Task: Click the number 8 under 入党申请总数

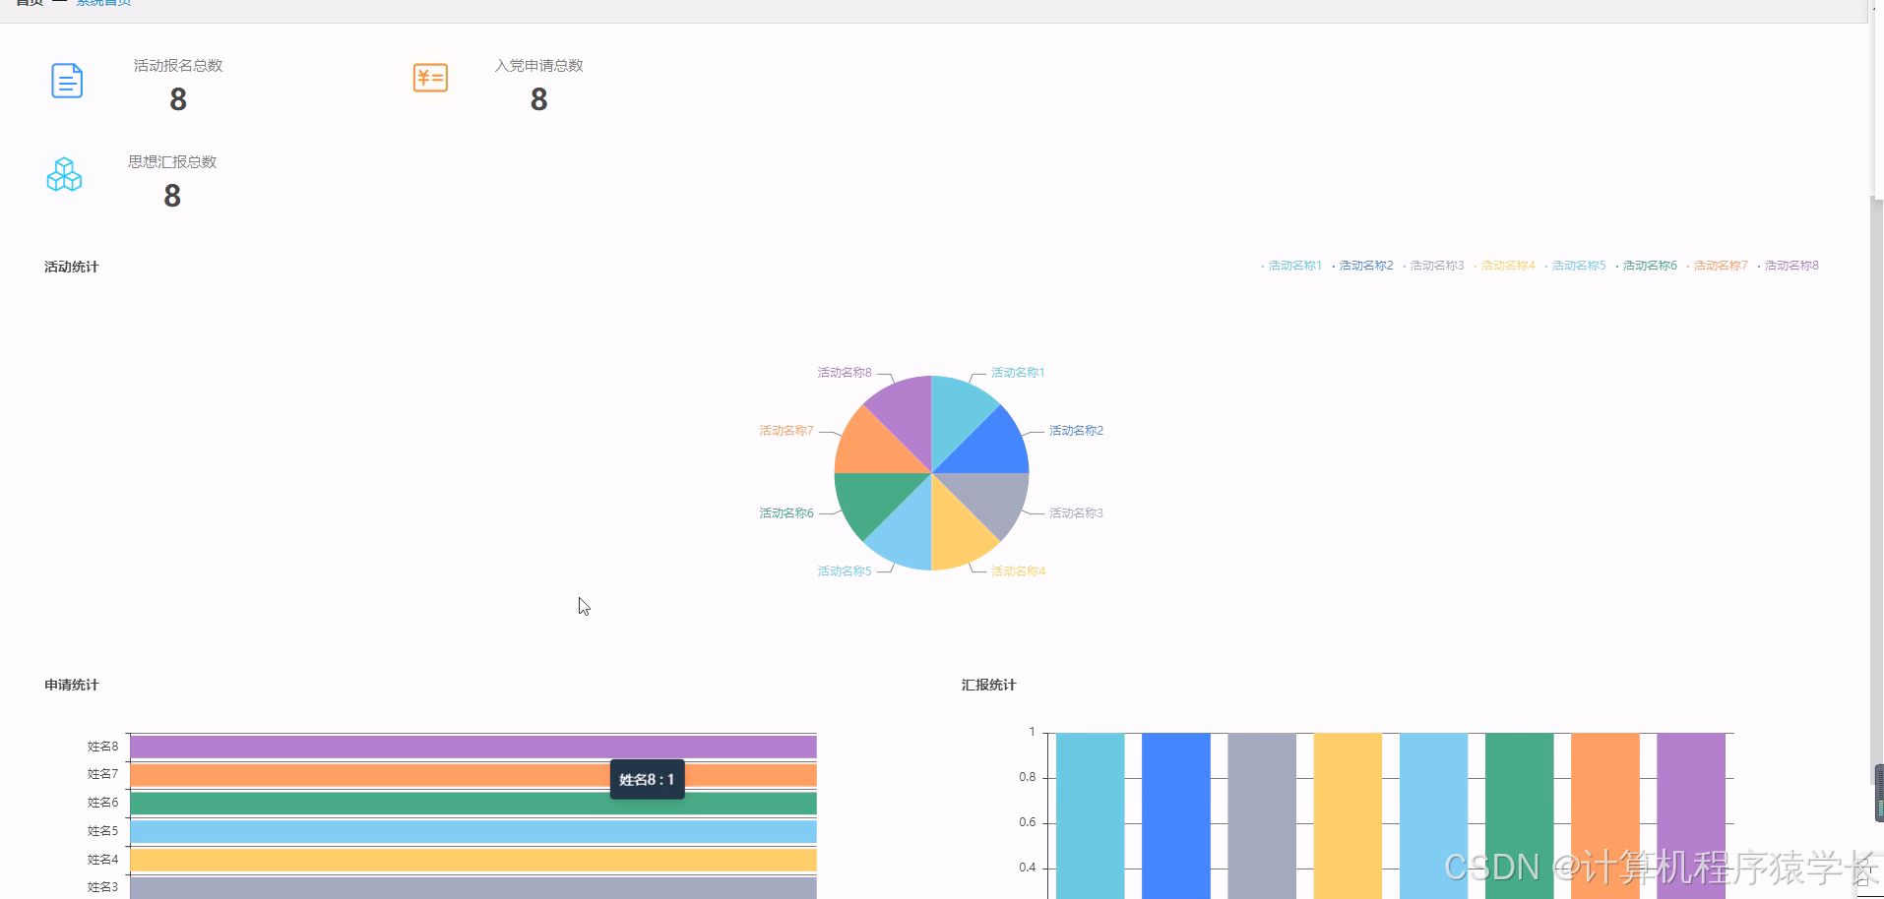Action: [x=538, y=99]
